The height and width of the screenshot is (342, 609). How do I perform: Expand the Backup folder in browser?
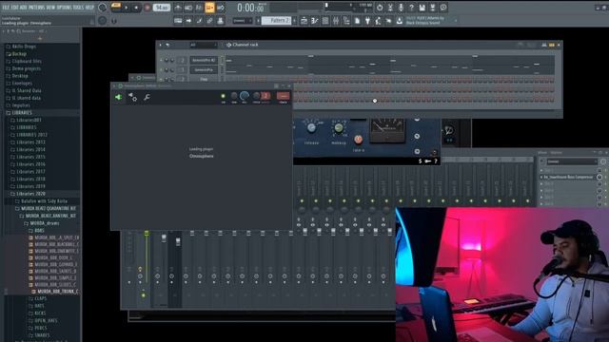(x=19, y=54)
